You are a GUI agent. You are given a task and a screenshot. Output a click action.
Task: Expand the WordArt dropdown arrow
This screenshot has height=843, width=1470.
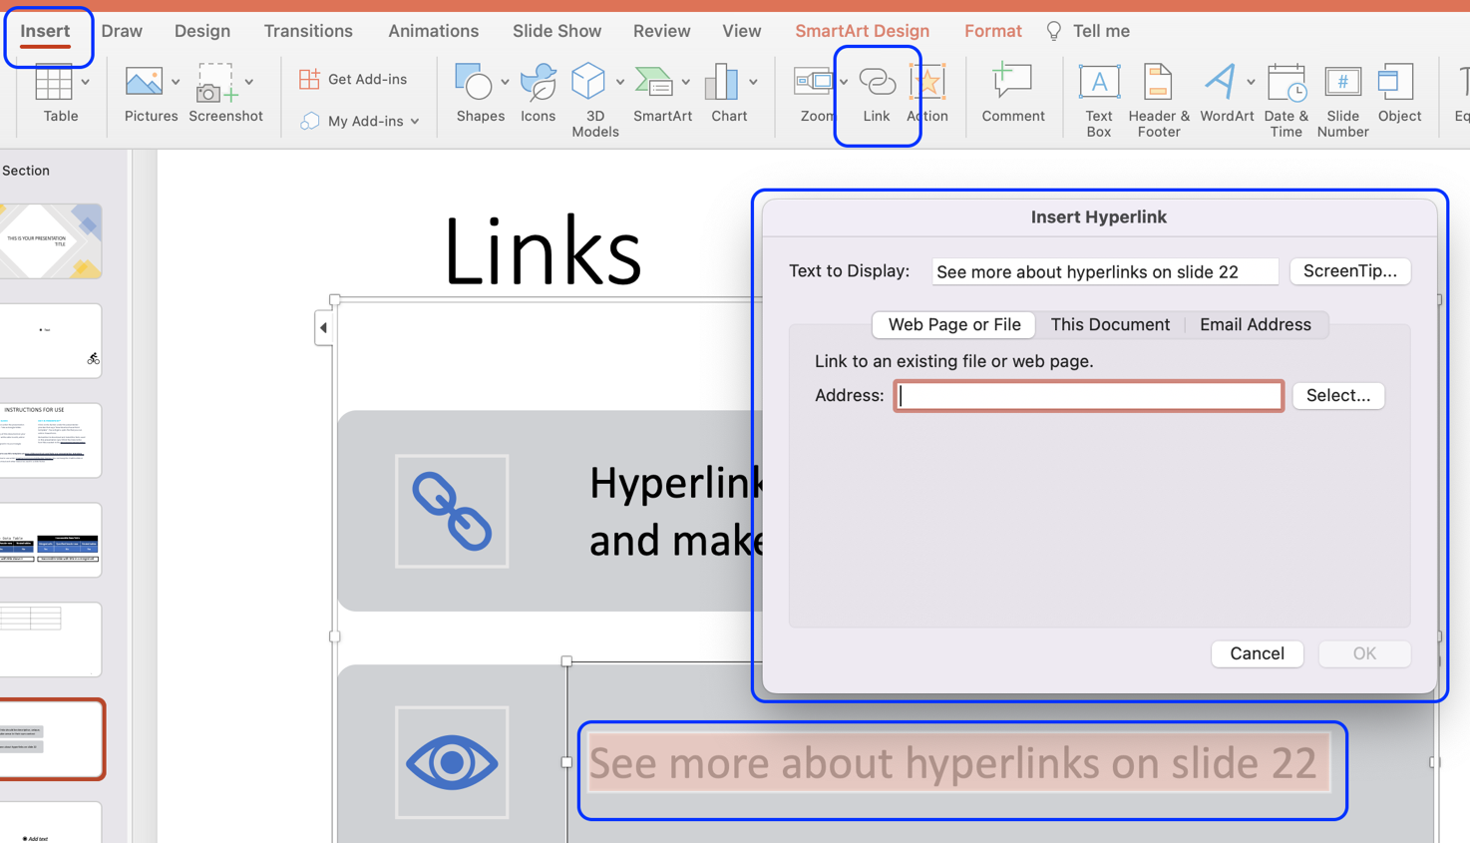[1252, 81]
